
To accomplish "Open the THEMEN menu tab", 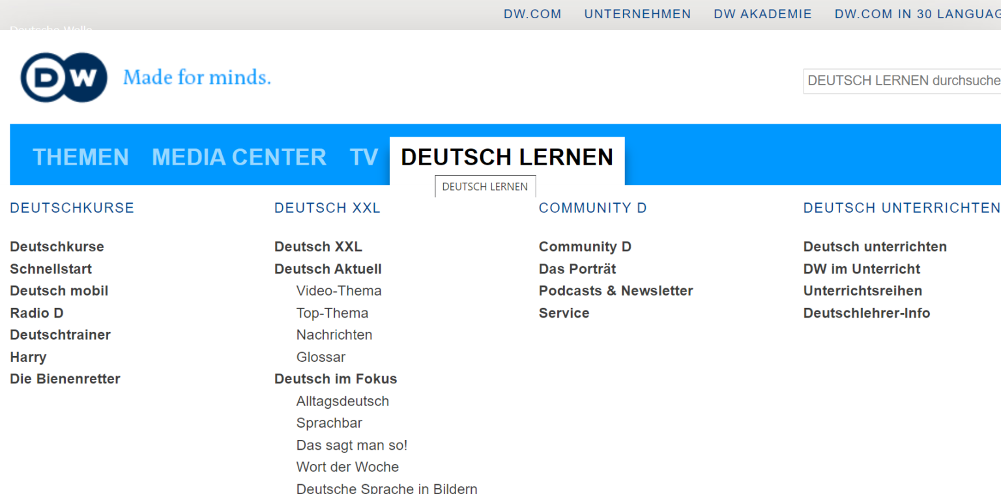I will (x=81, y=156).
